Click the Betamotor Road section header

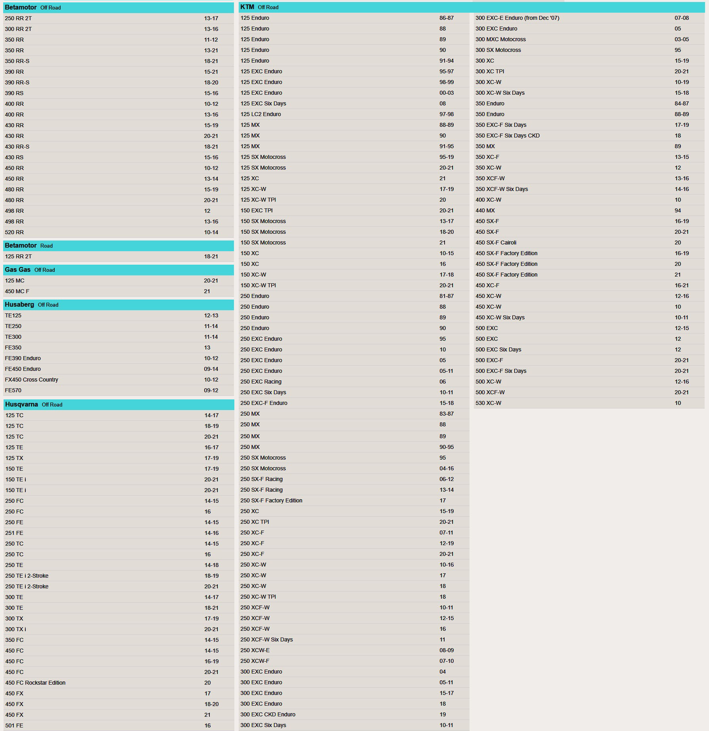118,246
